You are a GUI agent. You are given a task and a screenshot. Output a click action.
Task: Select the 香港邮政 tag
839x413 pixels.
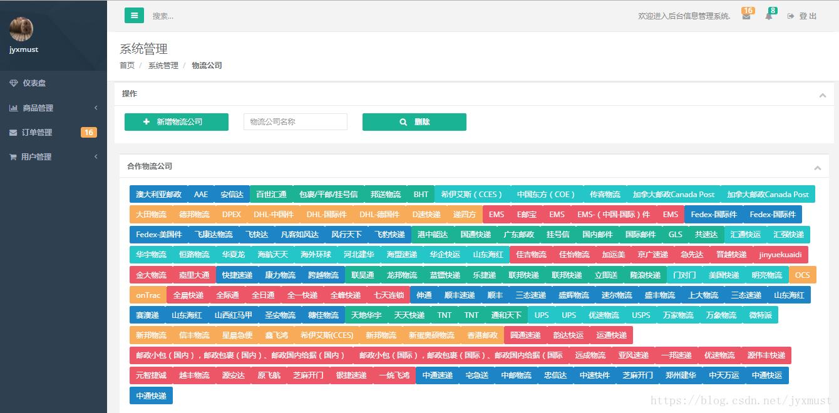[x=482, y=335]
